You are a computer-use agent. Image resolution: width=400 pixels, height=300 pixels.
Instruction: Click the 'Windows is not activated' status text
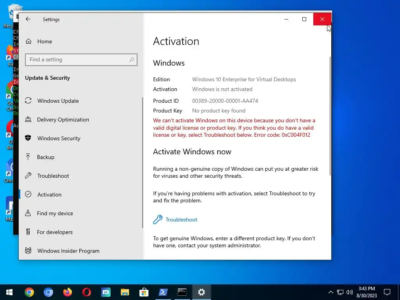(222, 89)
